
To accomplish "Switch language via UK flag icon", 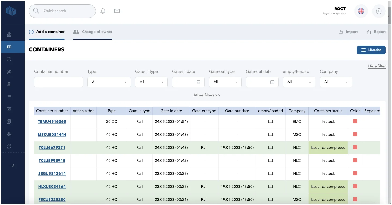I will 361,11.
